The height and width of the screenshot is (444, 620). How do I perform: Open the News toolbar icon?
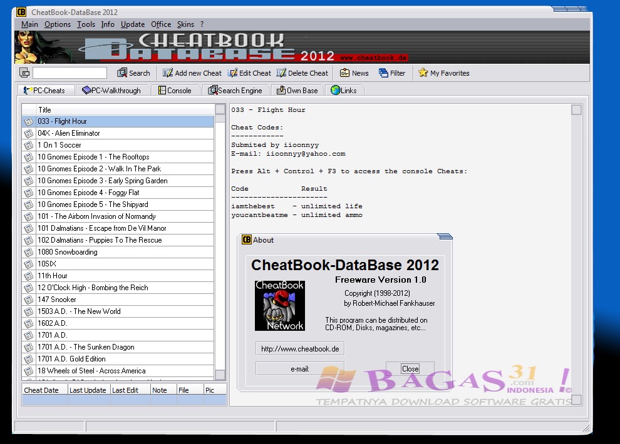tap(345, 73)
